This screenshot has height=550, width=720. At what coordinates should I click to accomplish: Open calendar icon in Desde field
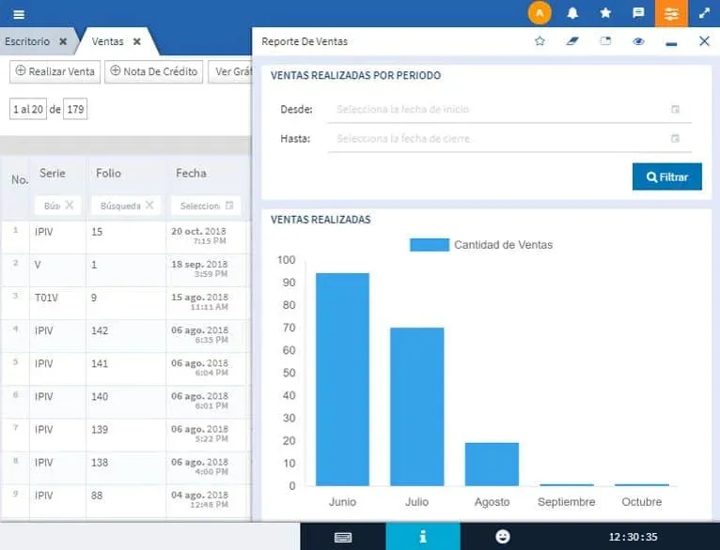[675, 109]
